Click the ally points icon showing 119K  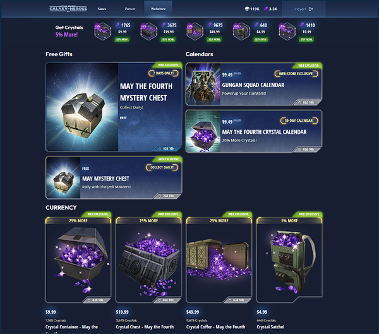247,9
